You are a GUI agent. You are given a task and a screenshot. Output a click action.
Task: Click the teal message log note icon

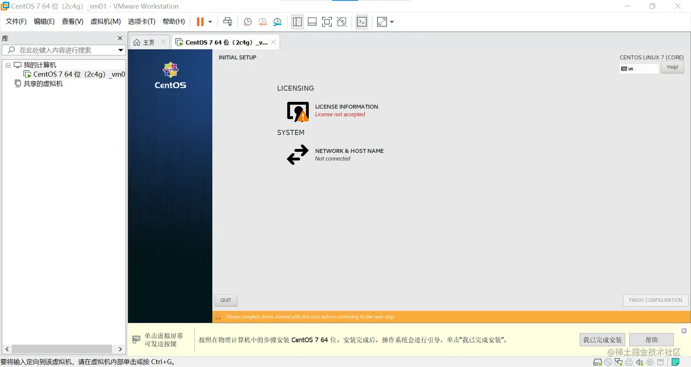click(x=675, y=362)
